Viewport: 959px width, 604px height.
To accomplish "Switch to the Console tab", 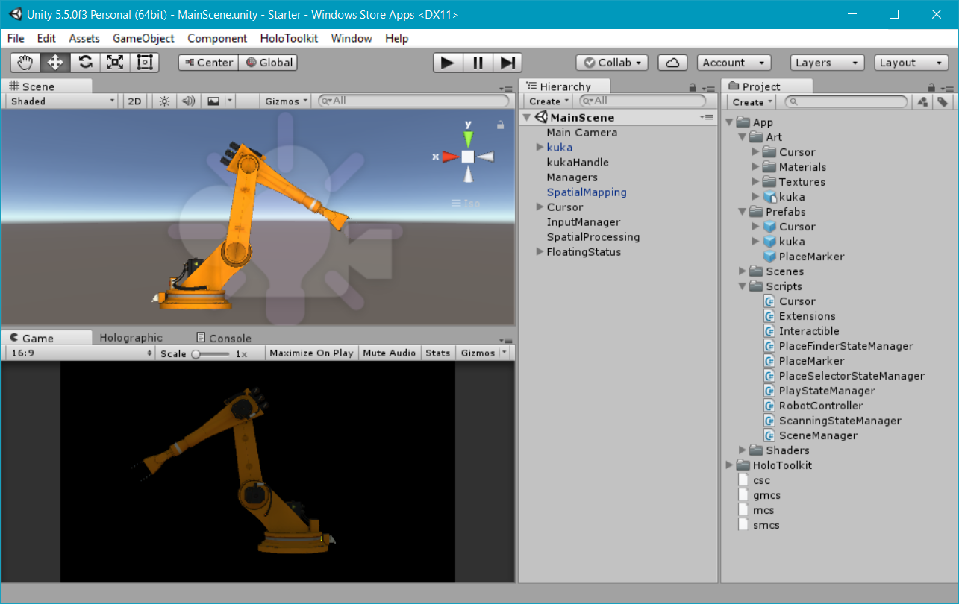I will [x=224, y=338].
